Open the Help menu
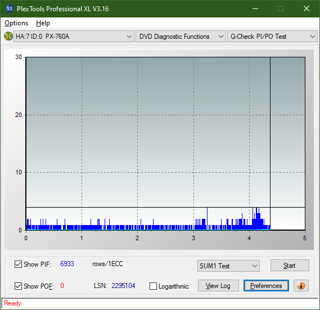320x310 pixels. pos(43,23)
